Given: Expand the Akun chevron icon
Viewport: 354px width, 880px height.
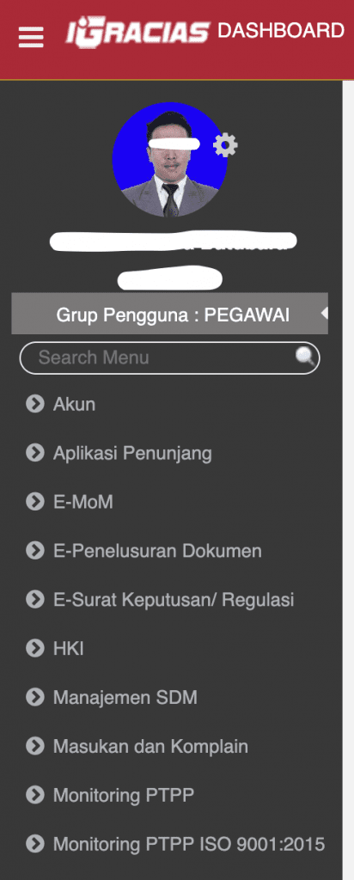Looking at the screenshot, I should (x=34, y=404).
